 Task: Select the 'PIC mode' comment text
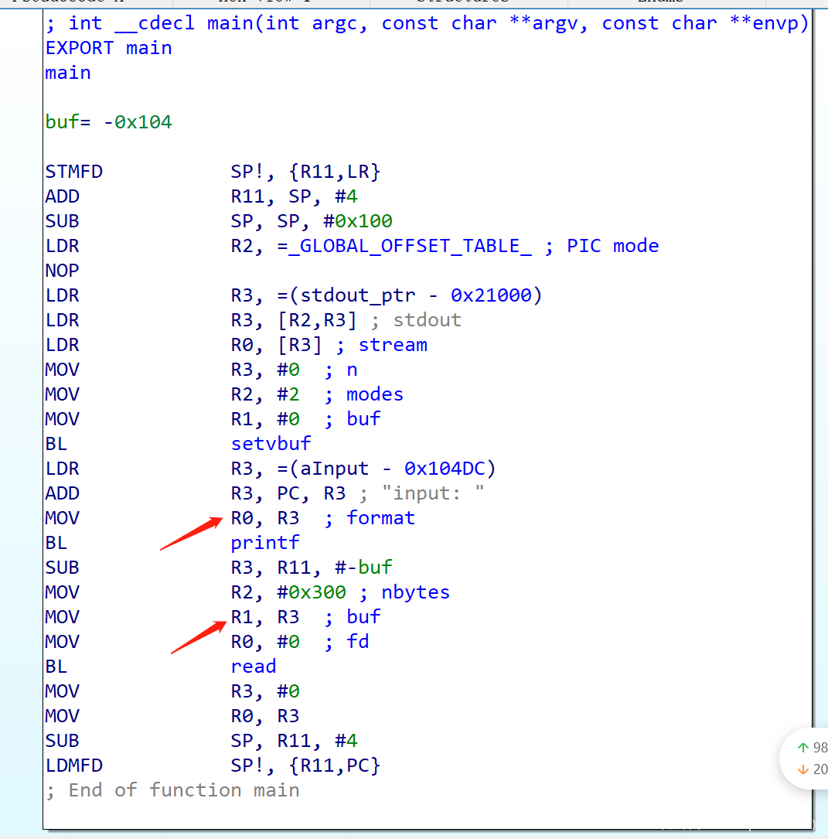pos(612,246)
